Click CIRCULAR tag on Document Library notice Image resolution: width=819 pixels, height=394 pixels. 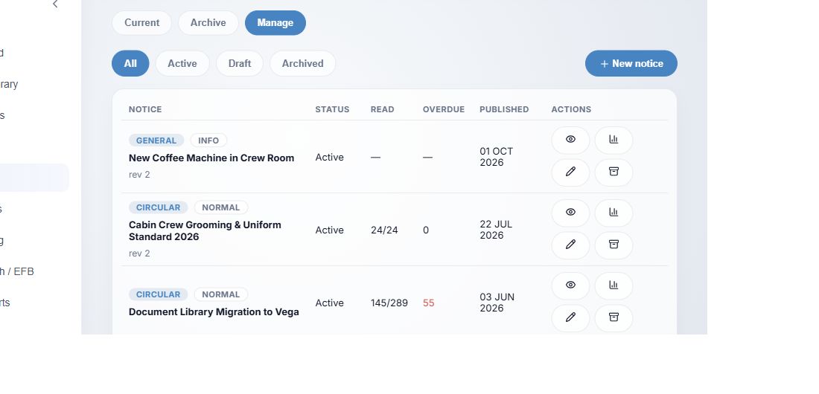click(x=159, y=294)
